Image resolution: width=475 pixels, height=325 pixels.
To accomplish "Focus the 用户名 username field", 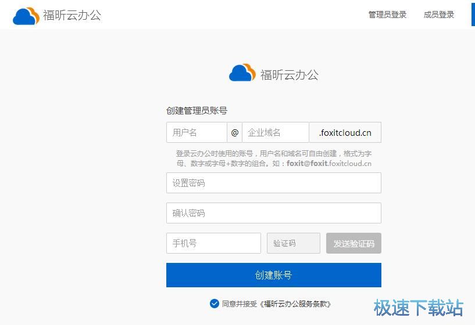I will (x=197, y=132).
